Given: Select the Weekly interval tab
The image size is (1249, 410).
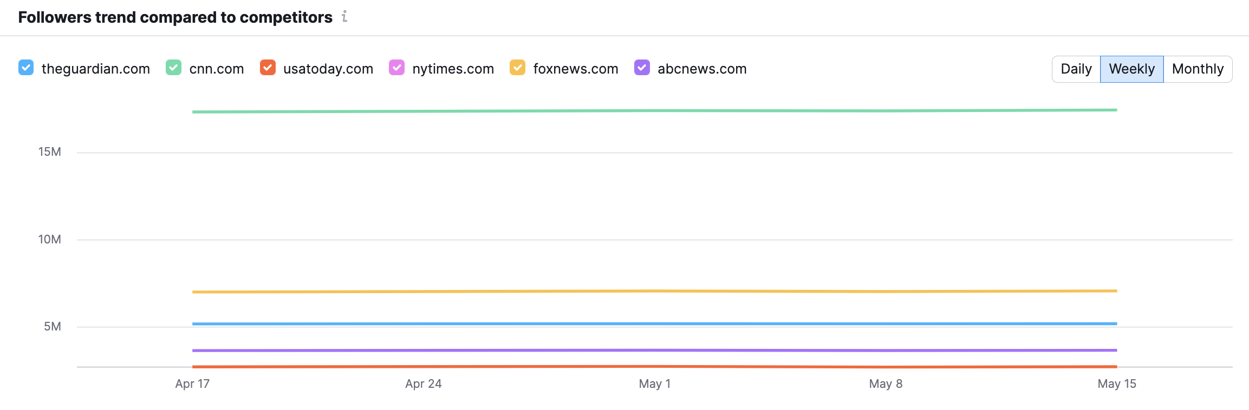Looking at the screenshot, I should coord(1131,69).
